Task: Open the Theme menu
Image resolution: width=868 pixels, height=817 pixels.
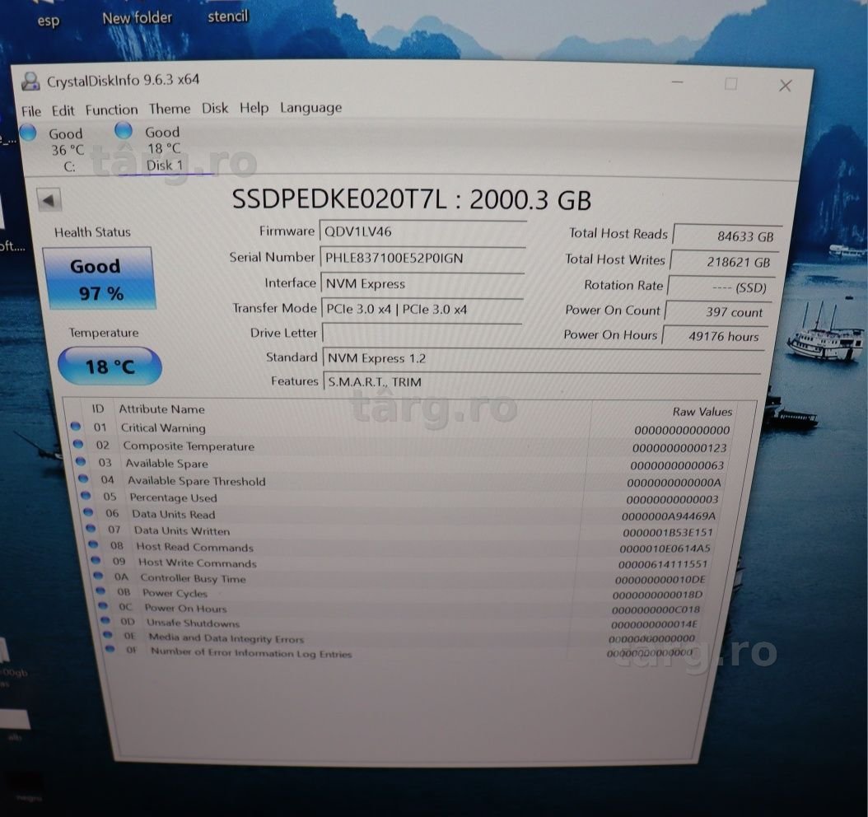Action: (170, 109)
